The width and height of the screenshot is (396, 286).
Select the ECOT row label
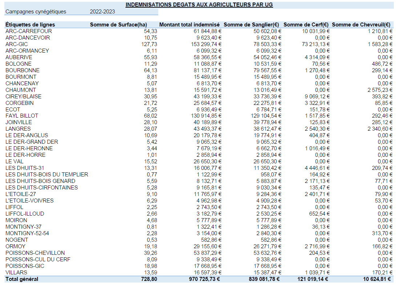[13, 110]
